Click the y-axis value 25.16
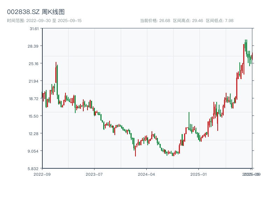The width and height of the screenshot is (280, 210). point(34,64)
